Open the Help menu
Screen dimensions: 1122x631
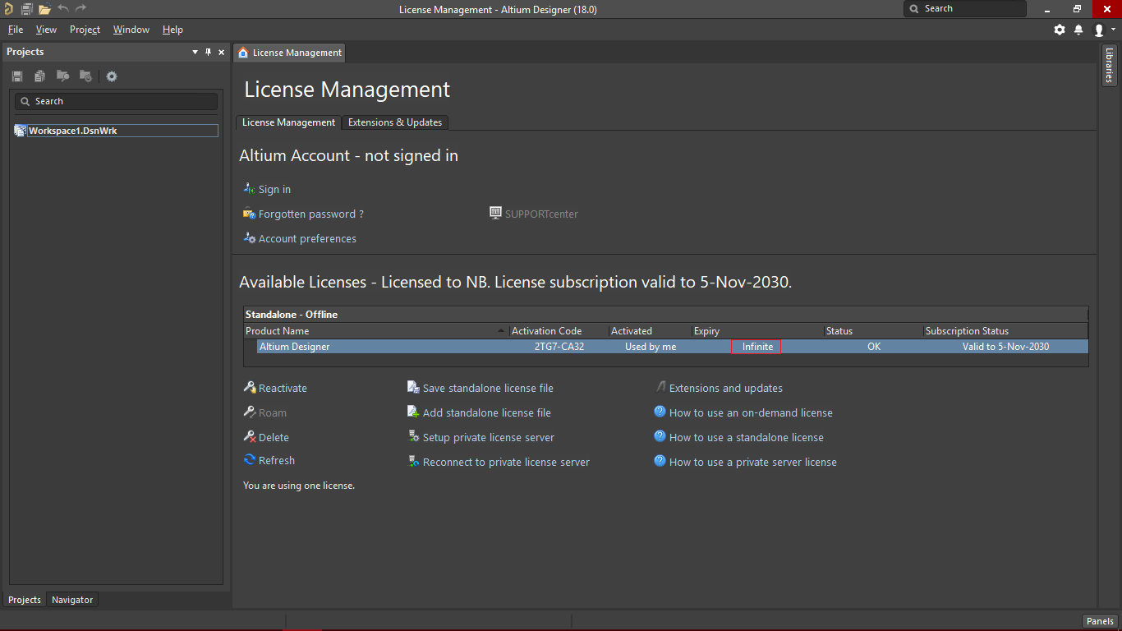tap(172, 30)
